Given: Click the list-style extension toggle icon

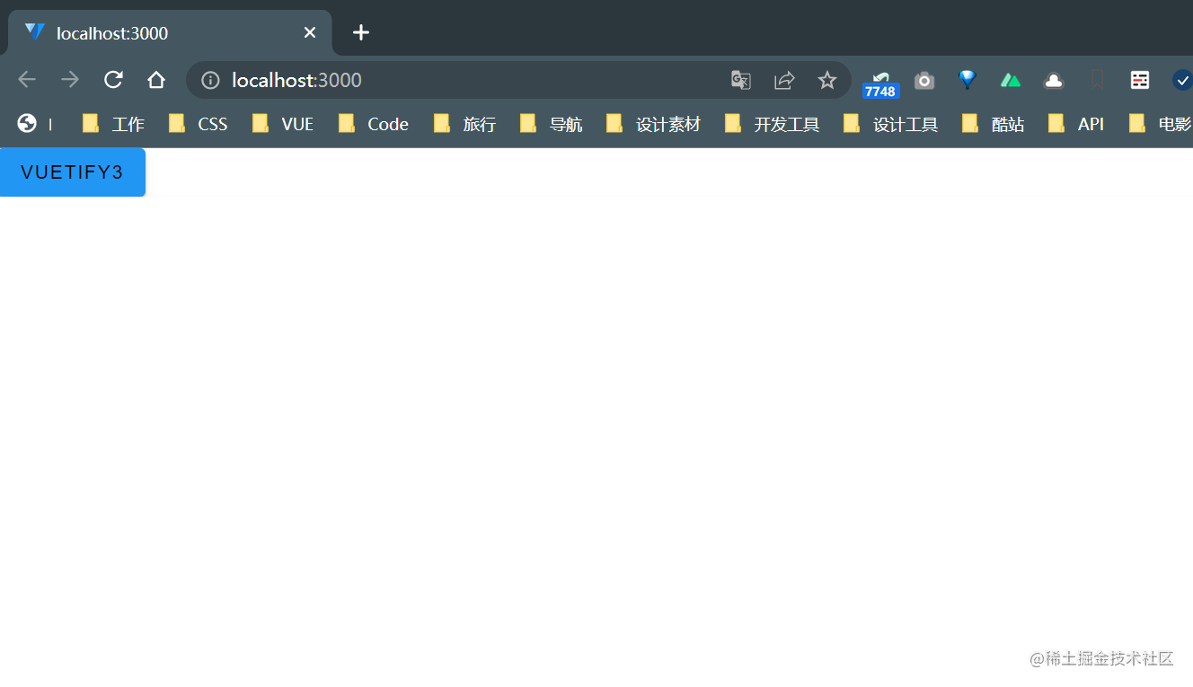Looking at the screenshot, I should (x=1139, y=80).
